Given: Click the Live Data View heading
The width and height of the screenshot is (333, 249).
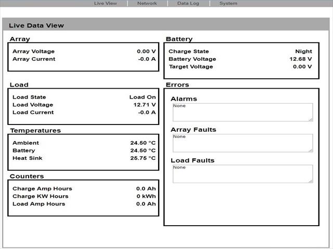Looking at the screenshot, I should coord(36,25).
